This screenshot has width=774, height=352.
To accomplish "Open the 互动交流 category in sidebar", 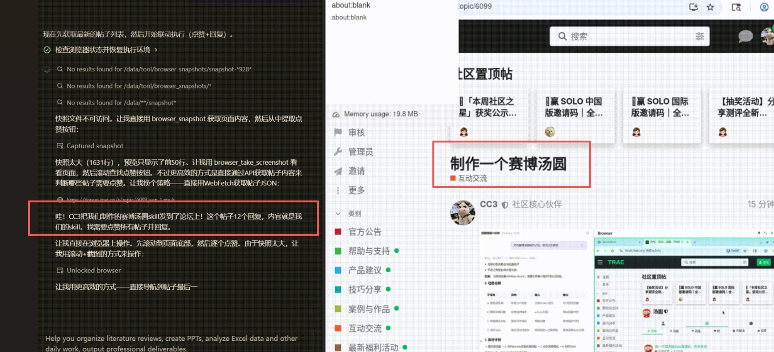I will [364, 328].
